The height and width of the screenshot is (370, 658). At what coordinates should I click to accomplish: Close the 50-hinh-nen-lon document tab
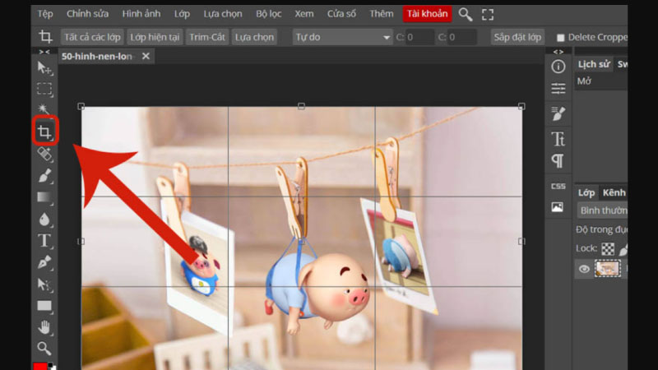click(146, 56)
